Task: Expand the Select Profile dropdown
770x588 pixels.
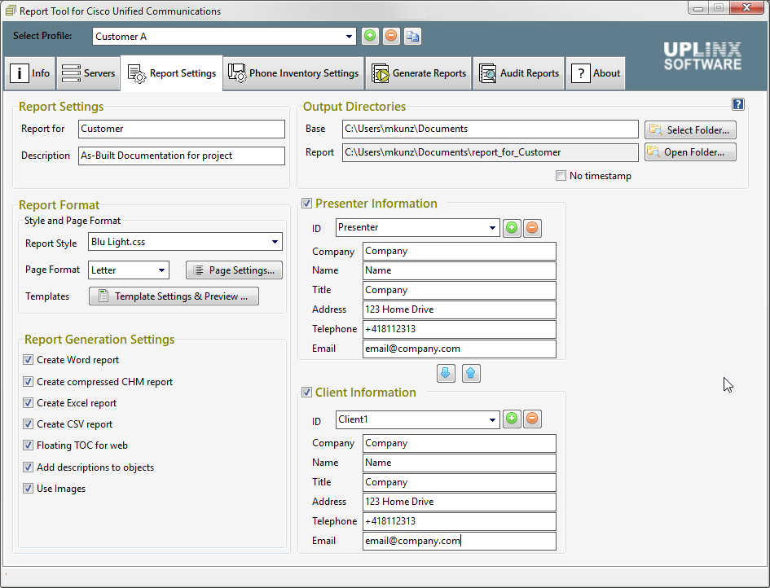Action: coord(349,37)
